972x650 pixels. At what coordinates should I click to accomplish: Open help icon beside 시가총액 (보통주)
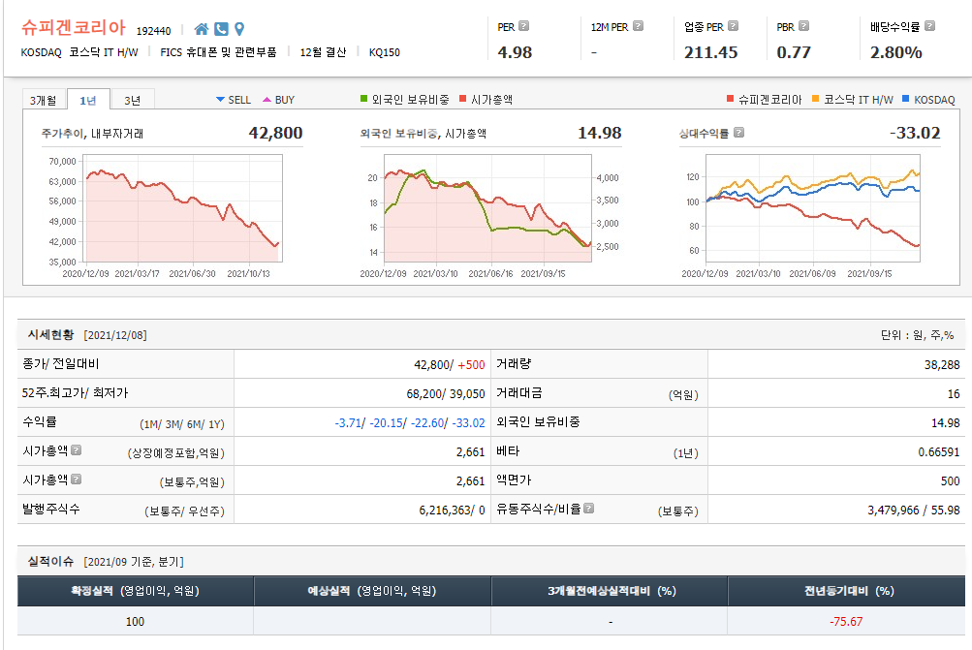point(77,479)
